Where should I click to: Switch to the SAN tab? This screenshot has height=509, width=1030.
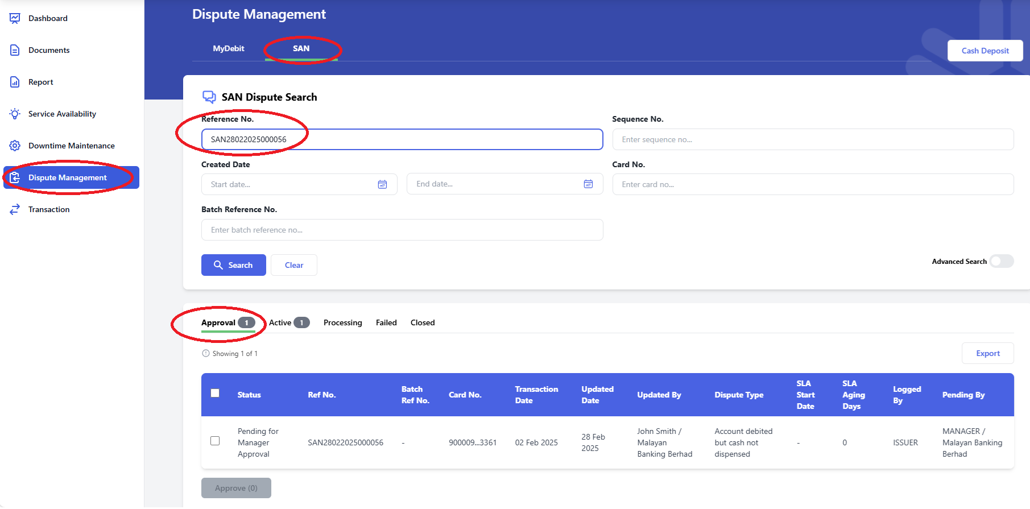point(301,48)
